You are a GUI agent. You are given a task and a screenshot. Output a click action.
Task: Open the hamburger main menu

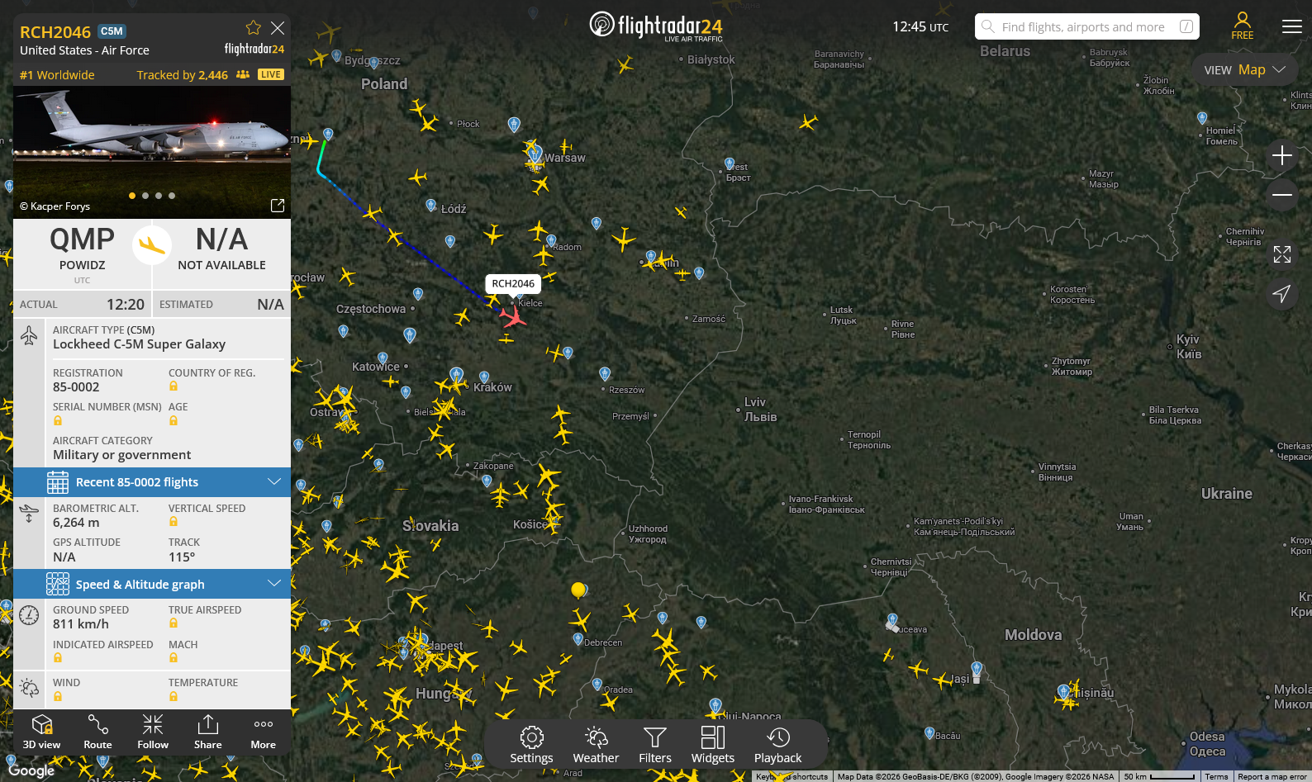(1292, 26)
